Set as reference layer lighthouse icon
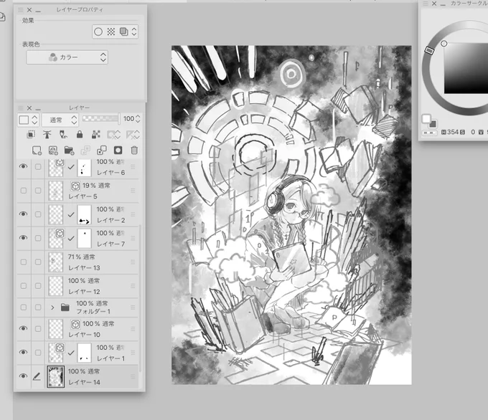 click(x=47, y=135)
